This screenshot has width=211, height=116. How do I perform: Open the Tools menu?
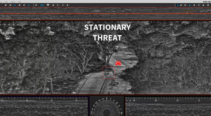[6, 2]
